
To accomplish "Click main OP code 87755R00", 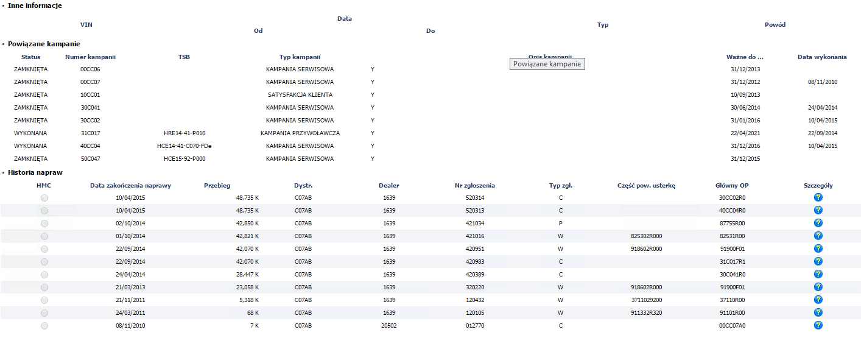I will click(x=732, y=224).
